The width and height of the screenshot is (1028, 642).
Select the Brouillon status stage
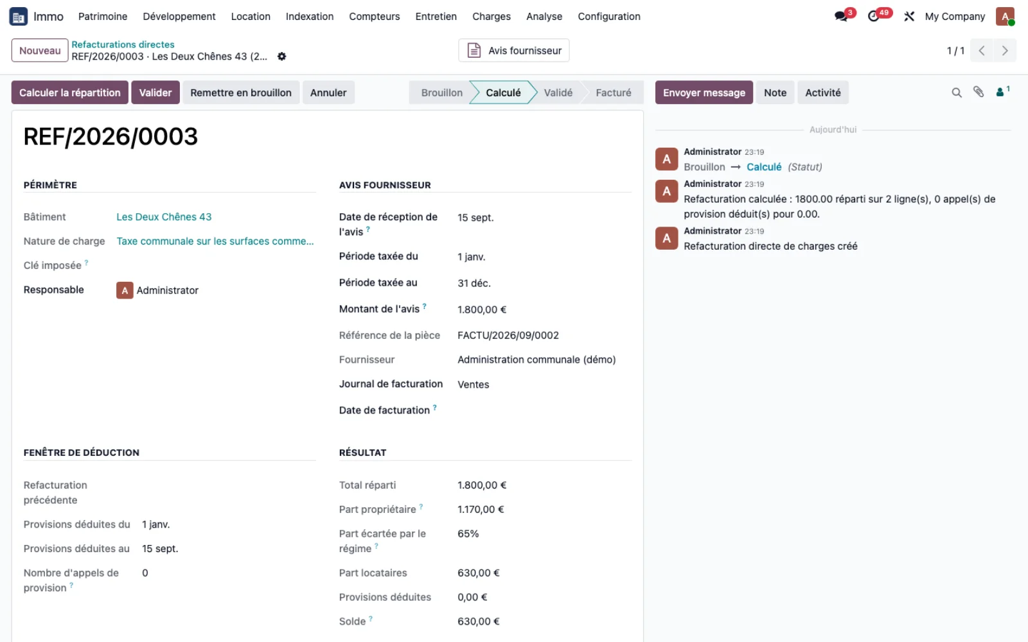pyautogui.click(x=441, y=92)
